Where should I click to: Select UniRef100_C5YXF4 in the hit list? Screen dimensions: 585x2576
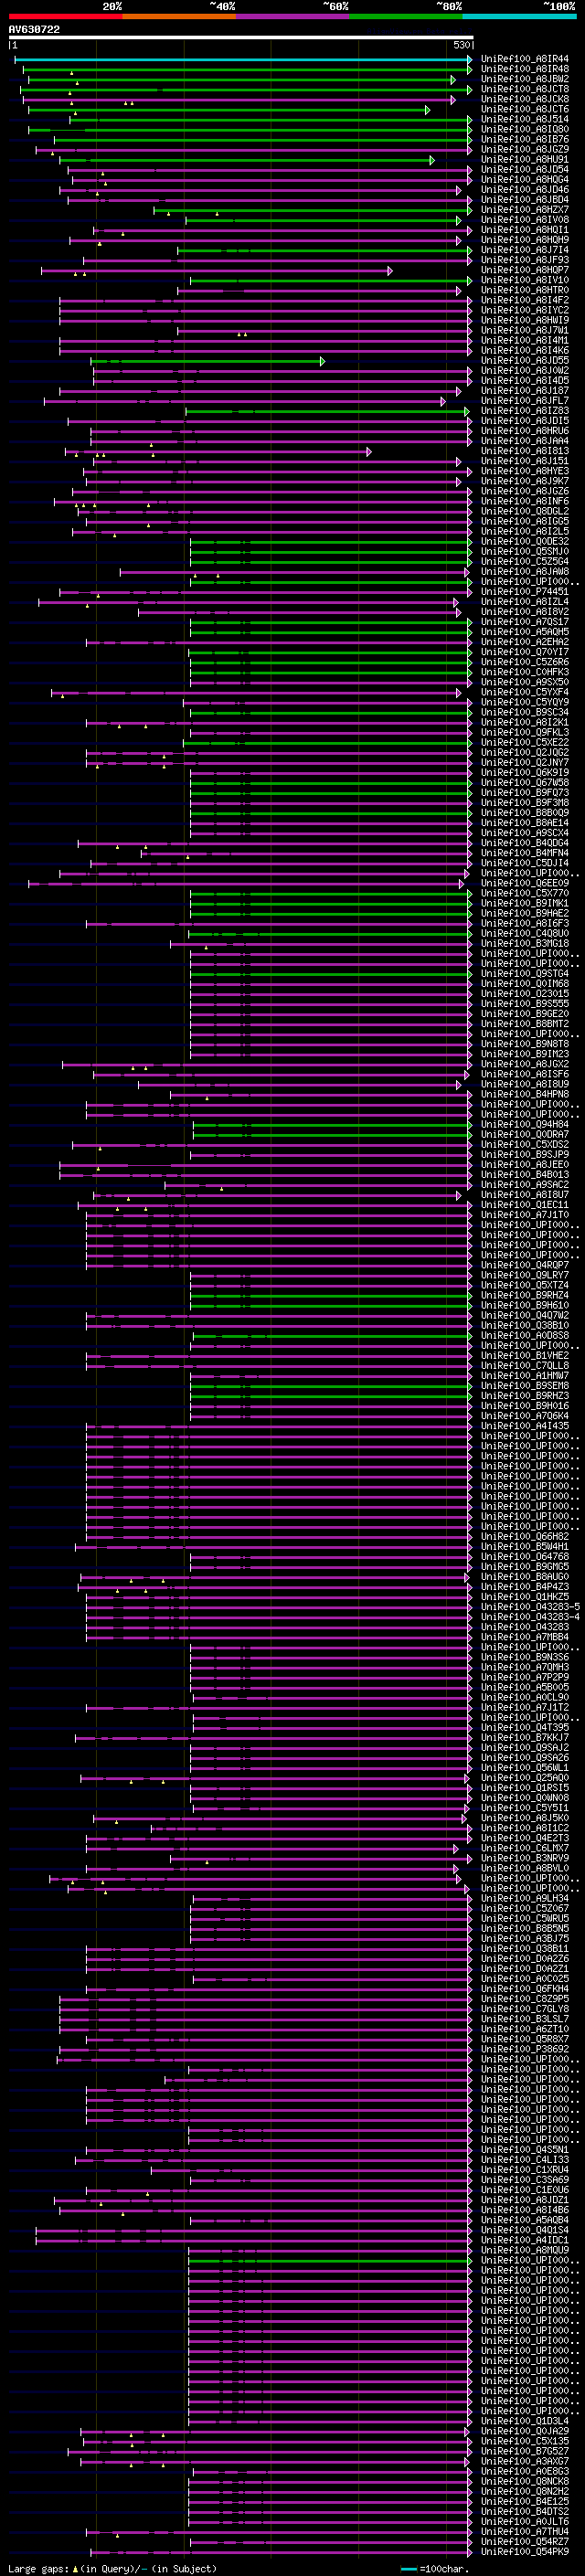coord(525,692)
